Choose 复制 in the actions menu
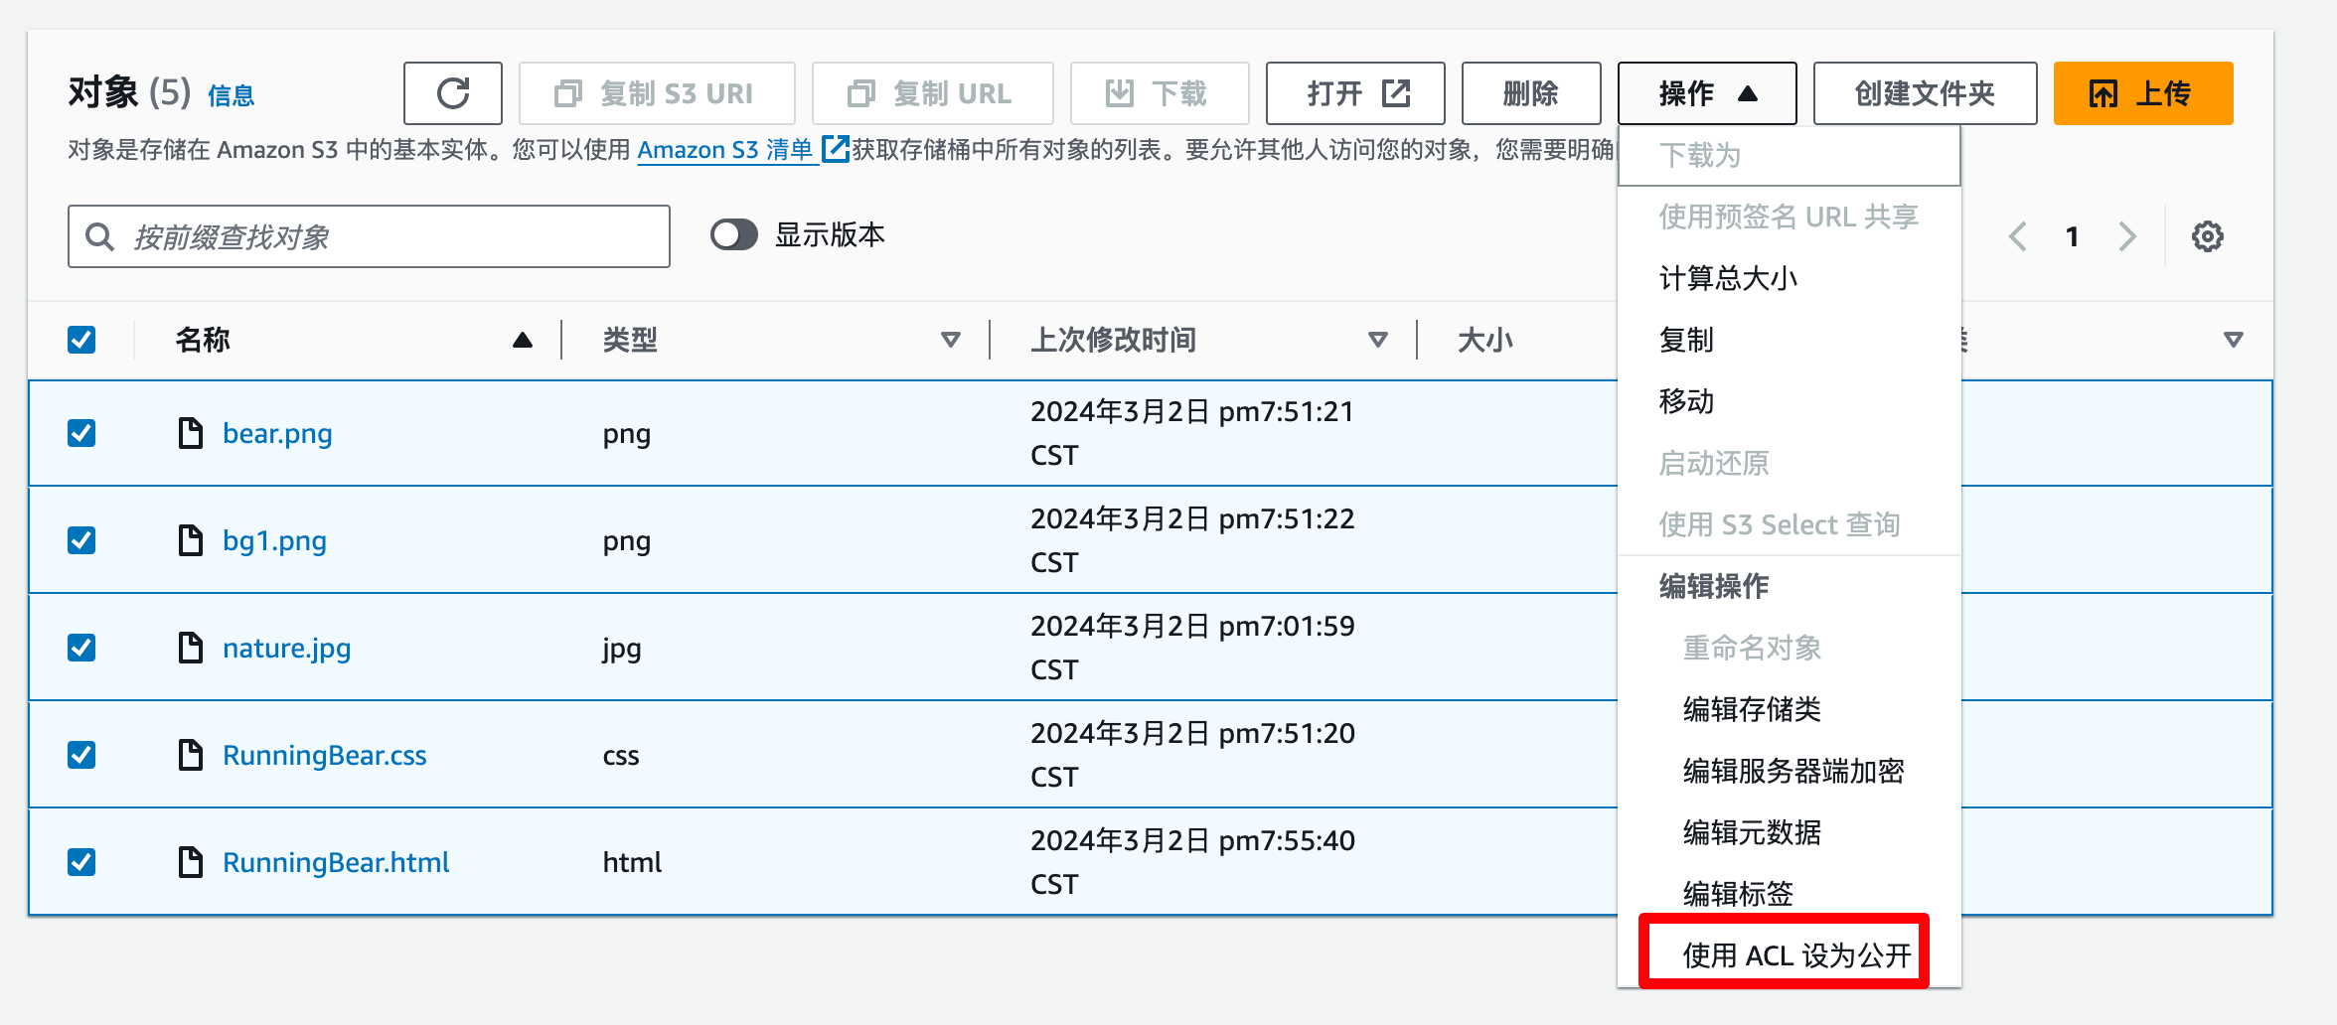The width and height of the screenshot is (2337, 1025). coord(1790,340)
